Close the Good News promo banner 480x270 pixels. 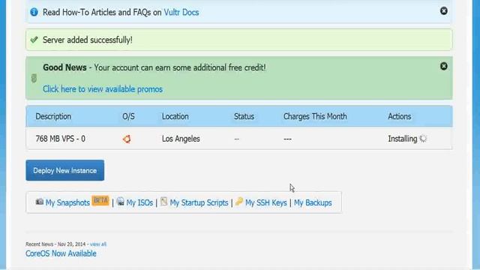click(x=443, y=66)
